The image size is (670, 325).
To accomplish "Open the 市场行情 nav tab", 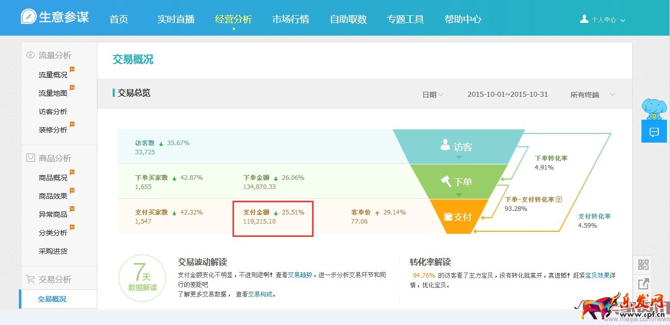I will [291, 19].
